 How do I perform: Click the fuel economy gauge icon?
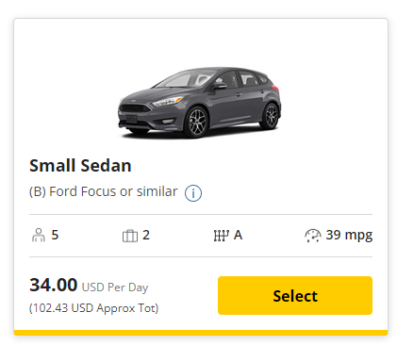click(x=313, y=236)
